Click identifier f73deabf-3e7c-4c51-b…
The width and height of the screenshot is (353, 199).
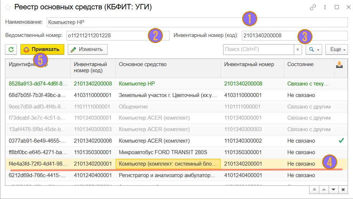tap(37, 118)
